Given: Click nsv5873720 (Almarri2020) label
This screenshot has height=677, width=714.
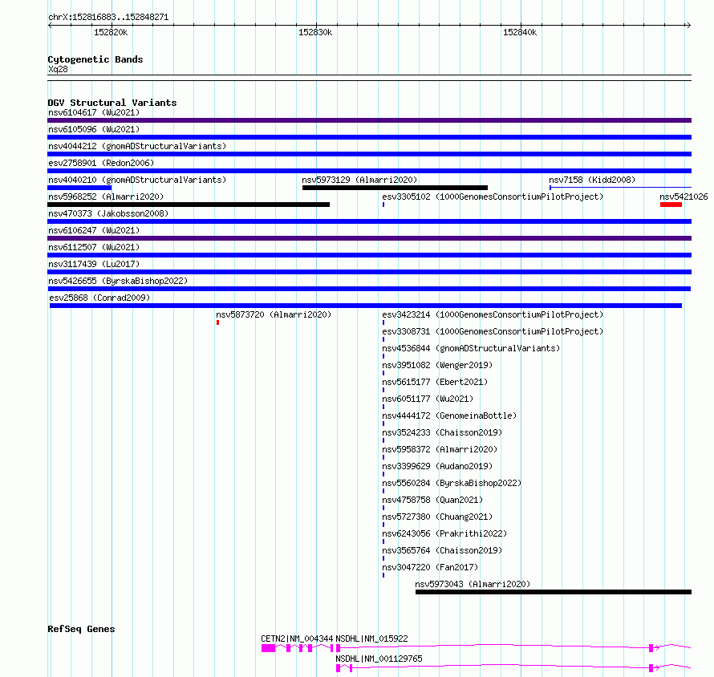Looking at the screenshot, I should pyautogui.click(x=274, y=314).
